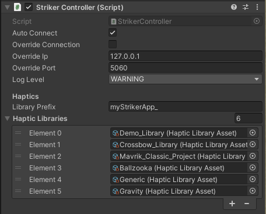266x214 pixels.
Task: Open object picker for Generic asset
Action: tap(253, 179)
